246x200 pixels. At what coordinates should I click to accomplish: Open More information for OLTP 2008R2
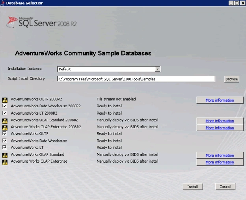pos(220,100)
